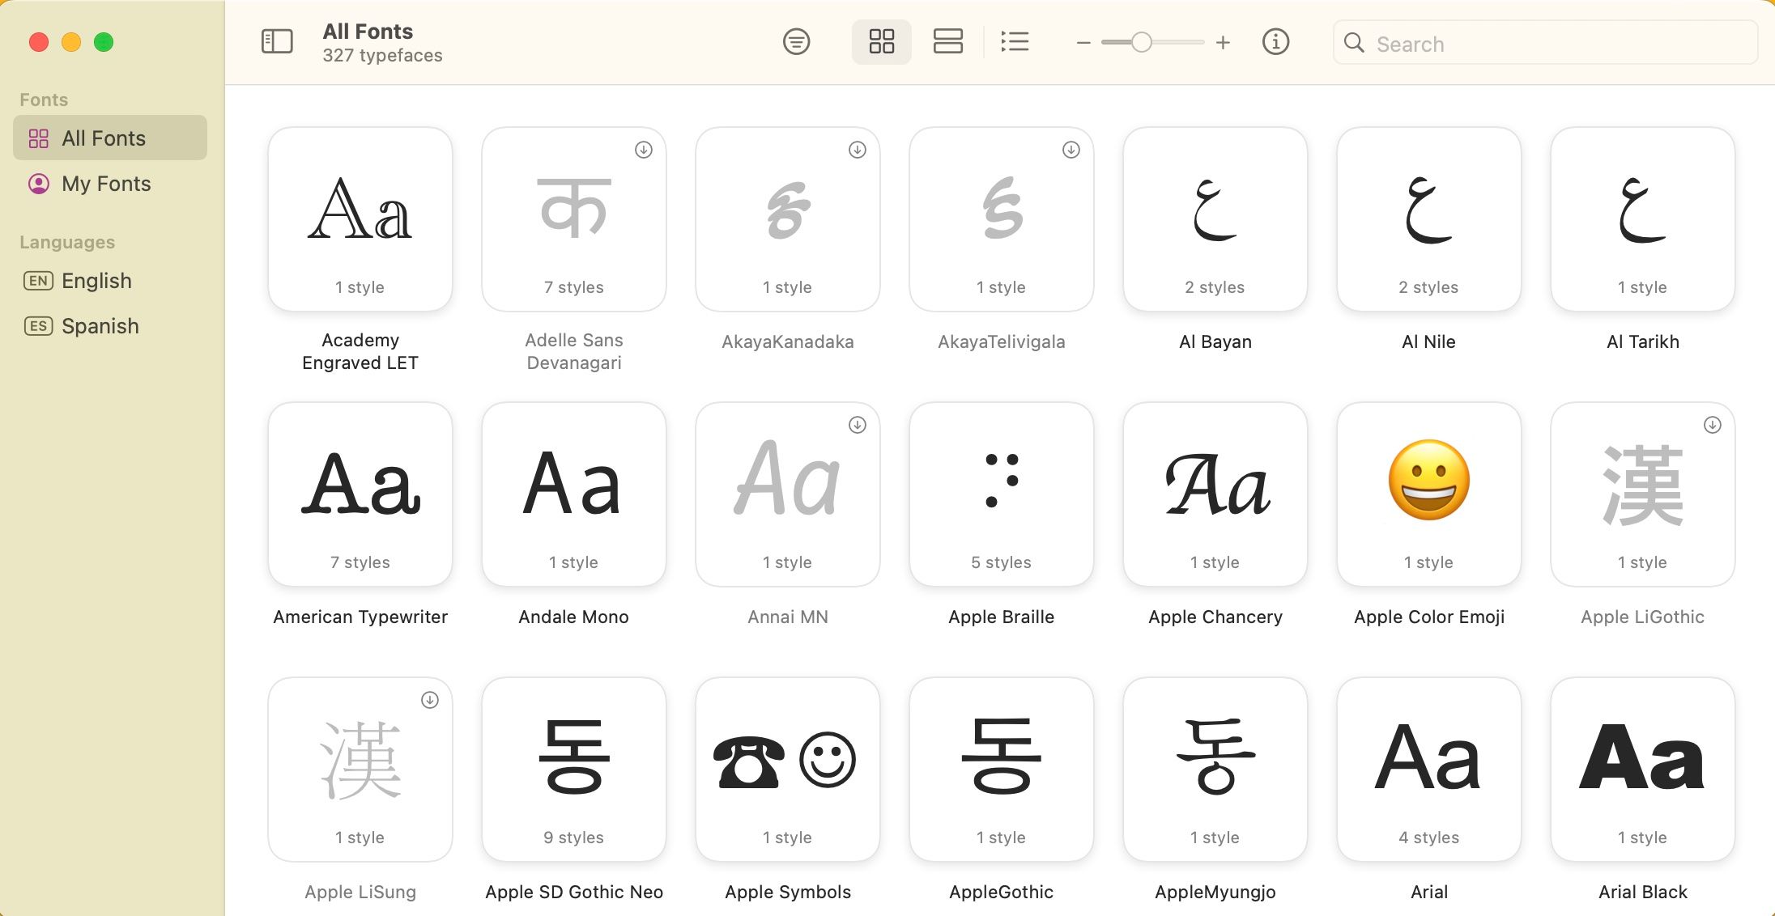The width and height of the screenshot is (1775, 916).
Task: Show font info panel
Action: 1275,41
